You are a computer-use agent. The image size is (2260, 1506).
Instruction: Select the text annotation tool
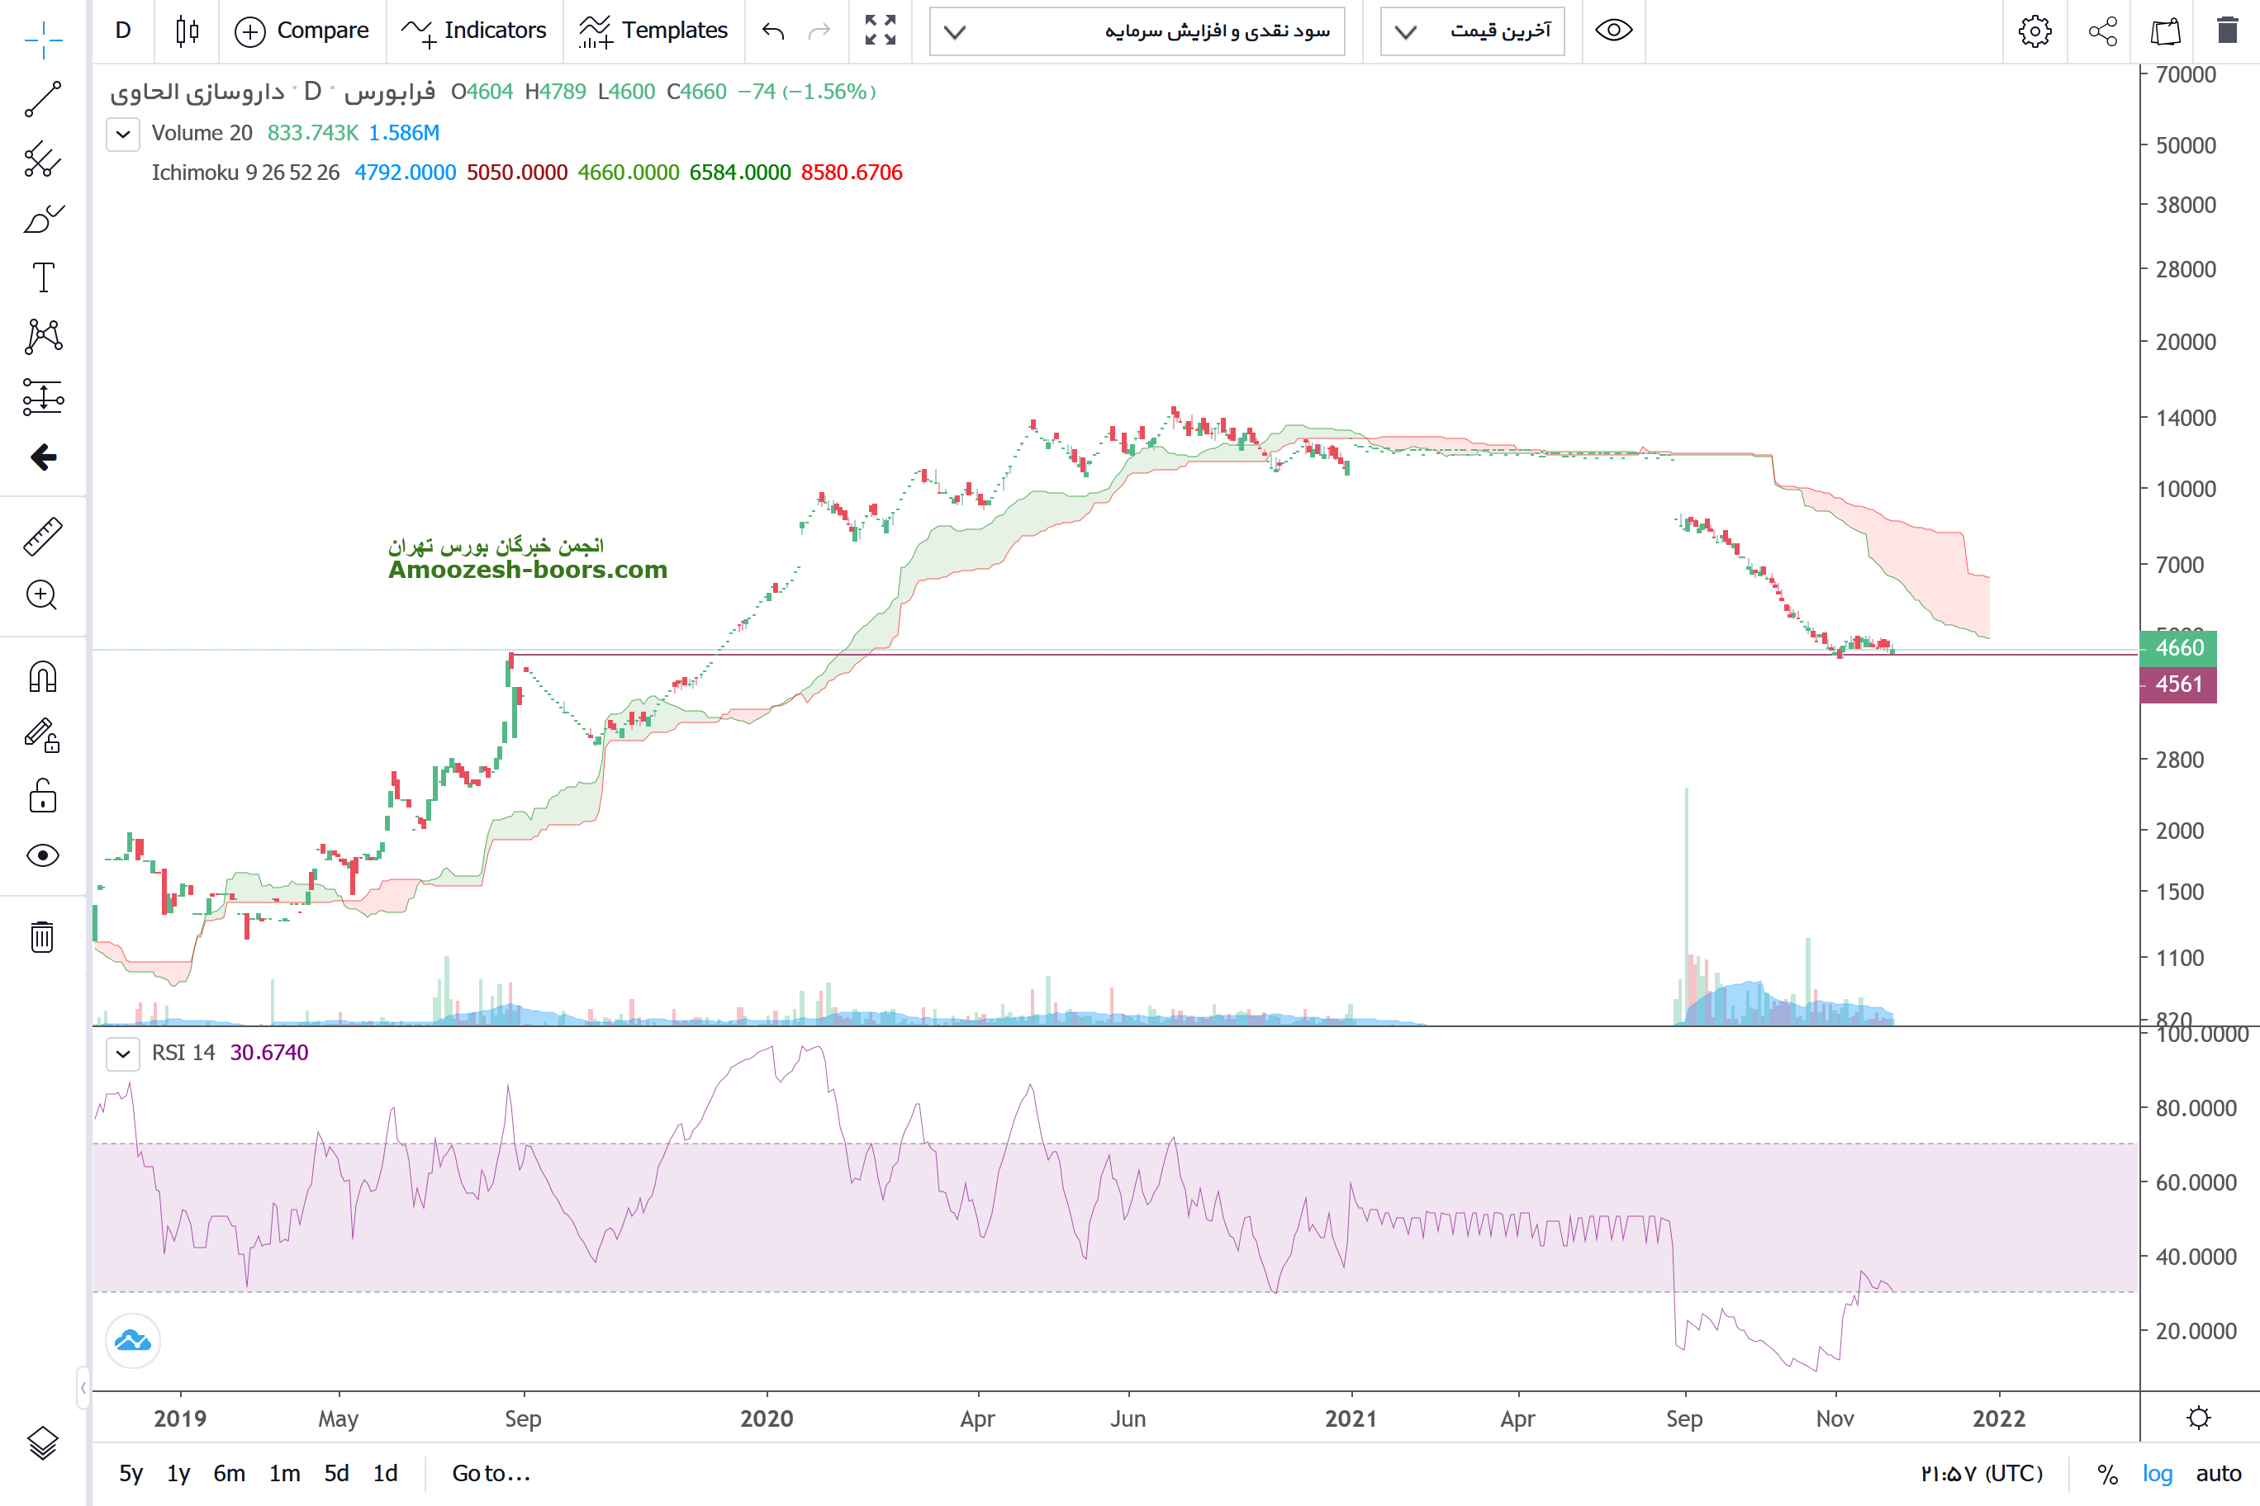42,277
